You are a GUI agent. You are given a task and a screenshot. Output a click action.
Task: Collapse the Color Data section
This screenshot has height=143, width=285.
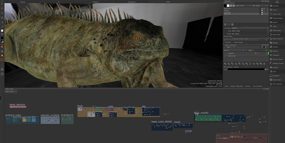[x=224, y=37]
